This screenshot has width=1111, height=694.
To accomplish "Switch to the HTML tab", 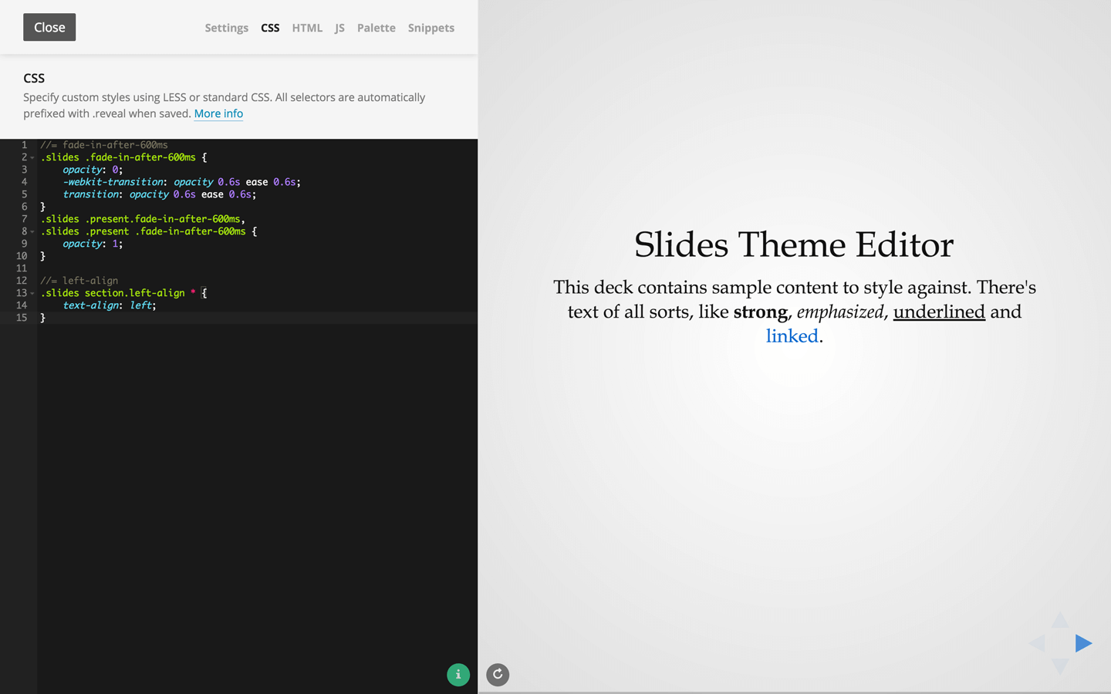I will coord(307,28).
